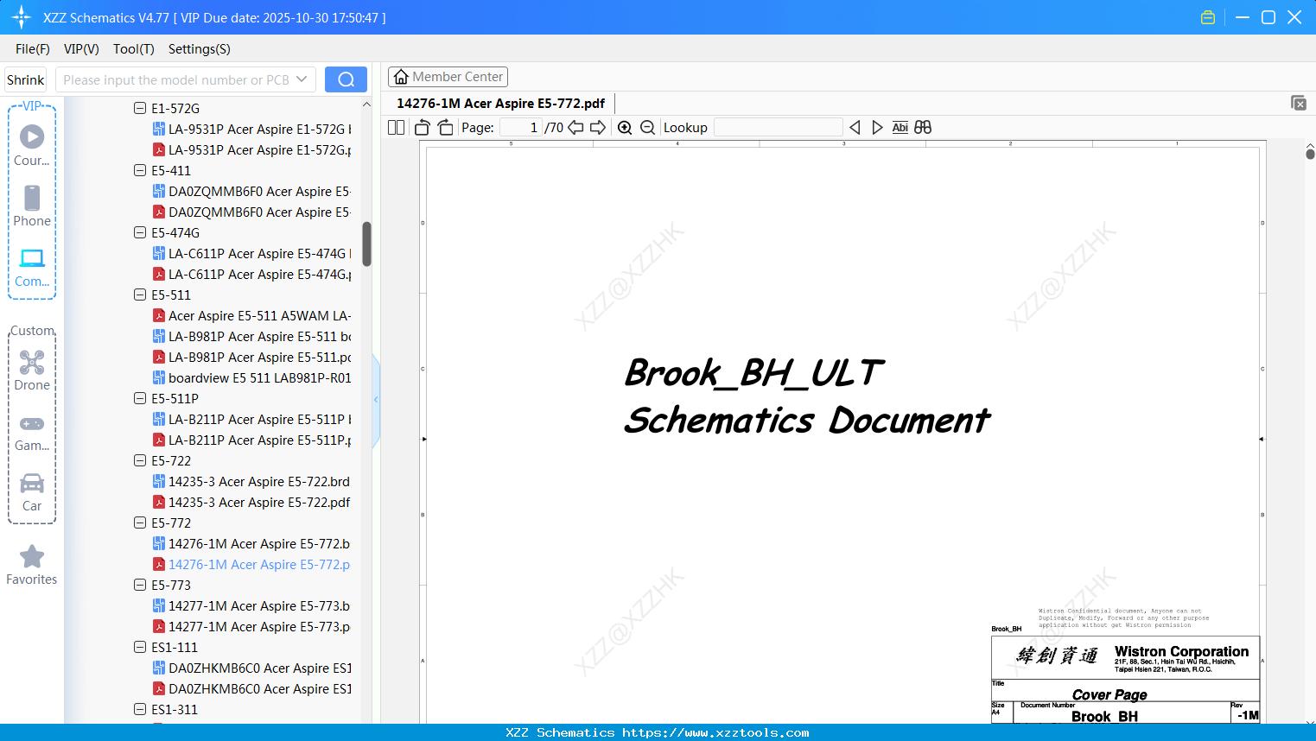Screen dimensions: 1316x741
Task: Select the Drone category
Action: click(x=32, y=370)
